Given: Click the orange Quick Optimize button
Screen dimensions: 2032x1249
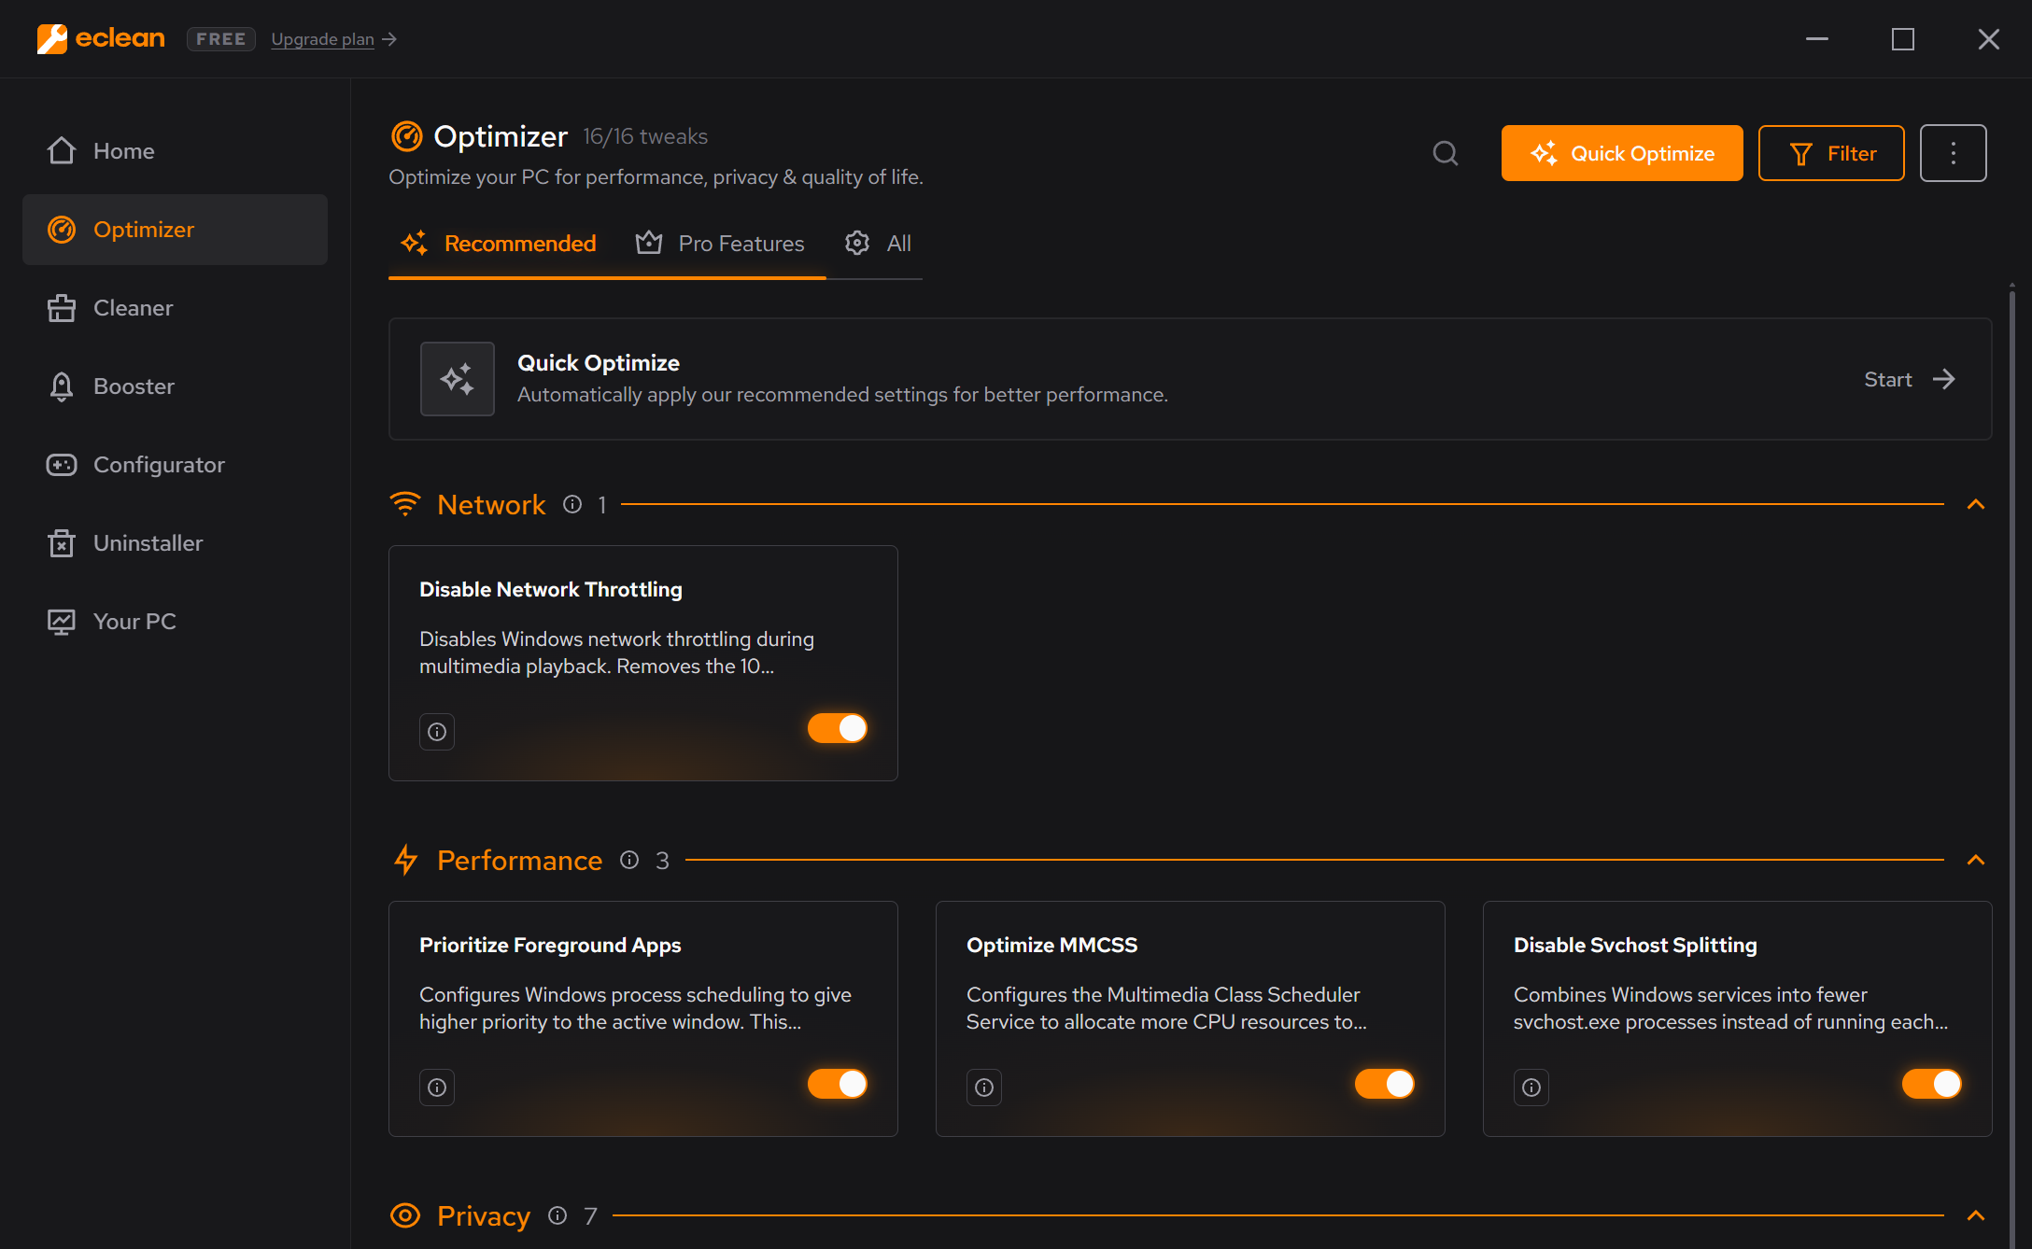Looking at the screenshot, I should point(1622,153).
